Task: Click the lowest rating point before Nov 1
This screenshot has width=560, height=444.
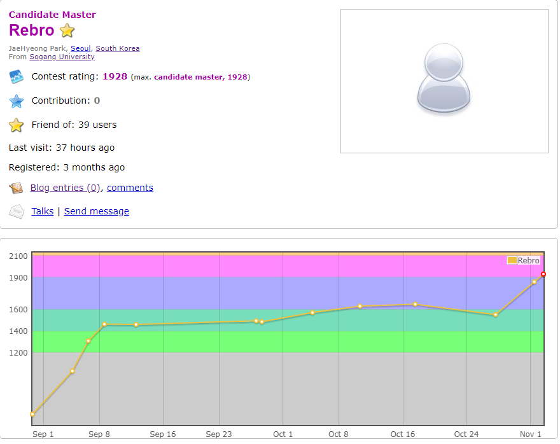Action: pyautogui.click(x=495, y=315)
